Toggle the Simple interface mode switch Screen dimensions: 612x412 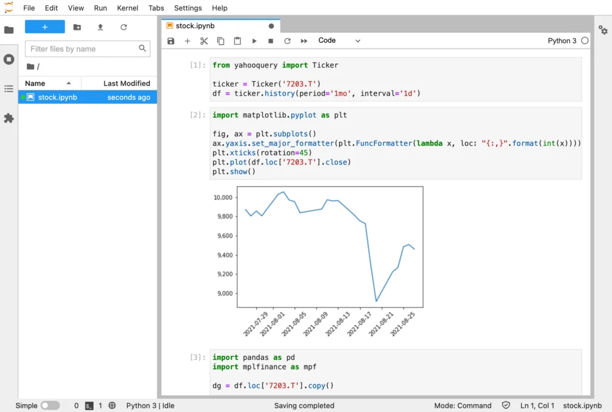click(50, 405)
